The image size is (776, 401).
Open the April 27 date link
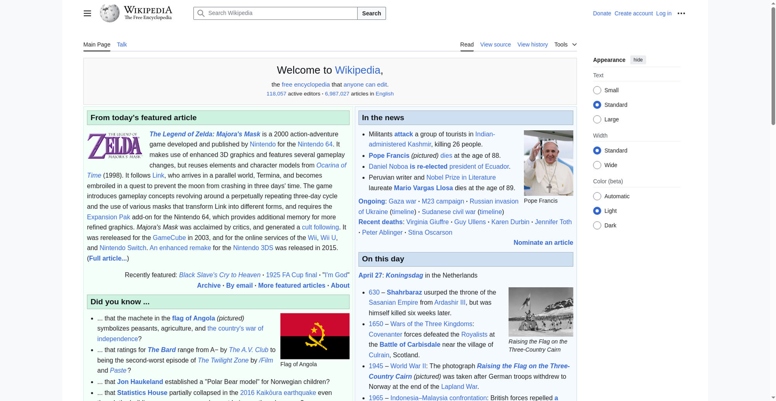(370, 275)
